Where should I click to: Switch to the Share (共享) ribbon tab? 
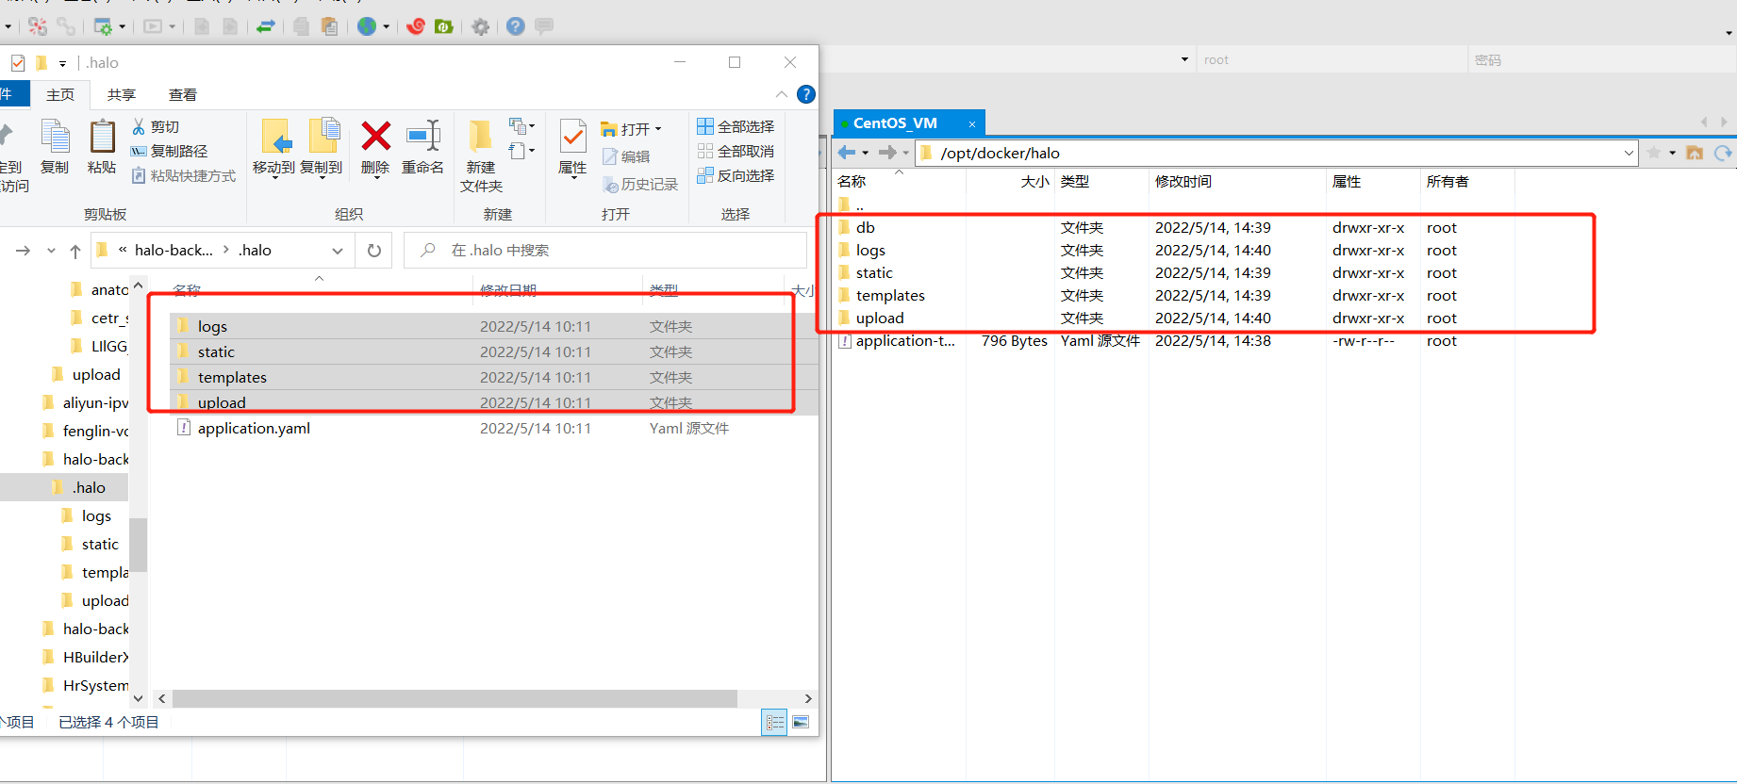coord(121,94)
